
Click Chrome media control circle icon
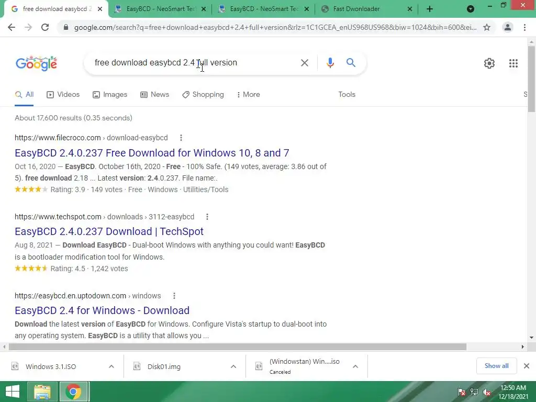pyautogui.click(x=471, y=9)
